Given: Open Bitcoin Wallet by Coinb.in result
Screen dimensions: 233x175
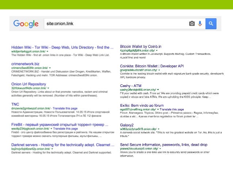Looking at the screenshot, I should 141,46.
